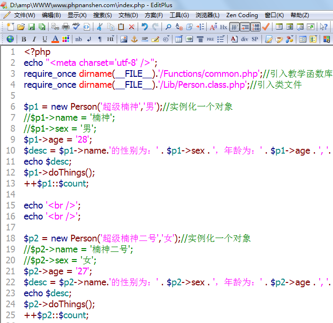Viewport: 333px width, 323px height.
Task: Apply bold with the B button
Action: tap(24, 39)
